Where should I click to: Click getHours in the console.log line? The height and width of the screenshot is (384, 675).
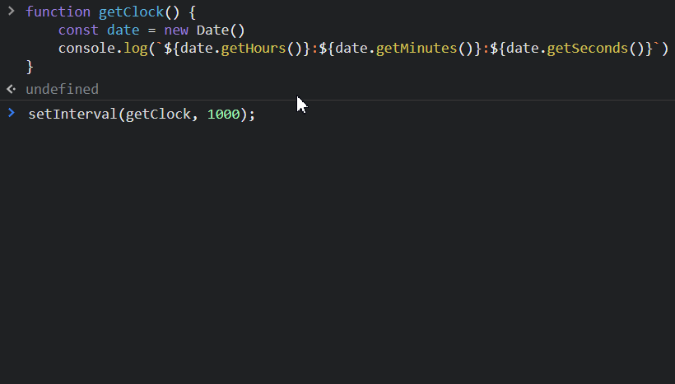pyautogui.click(x=254, y=49)
